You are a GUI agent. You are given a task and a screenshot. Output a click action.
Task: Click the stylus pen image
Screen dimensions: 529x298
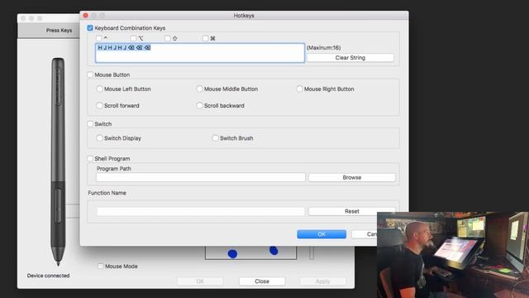coord(58,161)
